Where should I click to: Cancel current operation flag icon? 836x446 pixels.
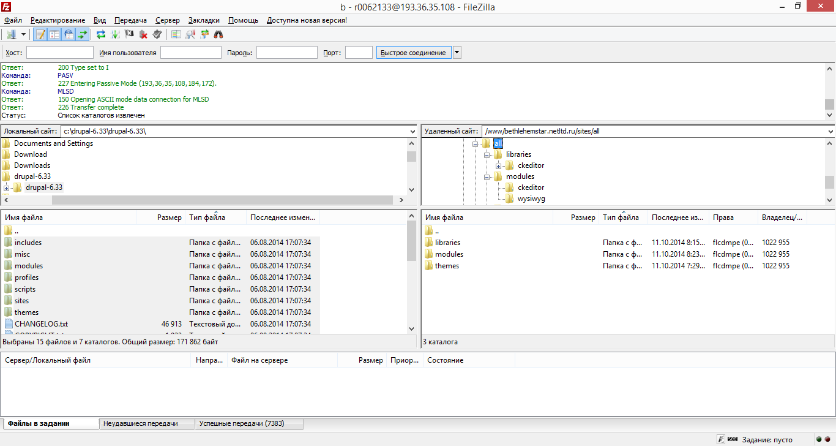pyautogui.click(x=130, y=34)
